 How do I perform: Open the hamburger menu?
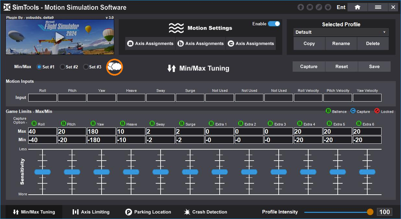(378, 7)
